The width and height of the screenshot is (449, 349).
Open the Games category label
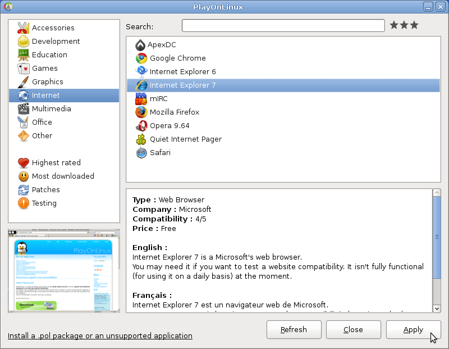tap(45, 68)
